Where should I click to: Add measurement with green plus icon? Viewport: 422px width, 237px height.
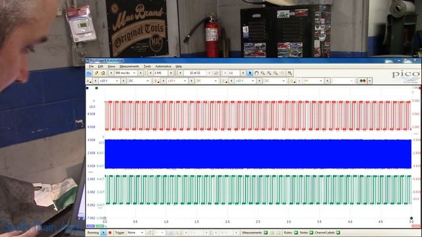266,232
